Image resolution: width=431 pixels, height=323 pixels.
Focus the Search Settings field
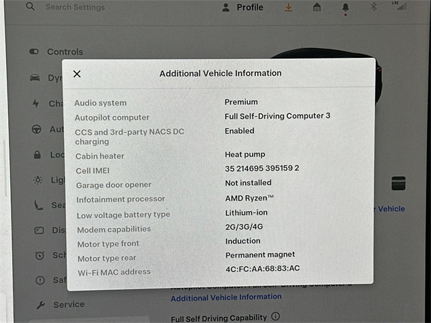[x=75, y=7]
